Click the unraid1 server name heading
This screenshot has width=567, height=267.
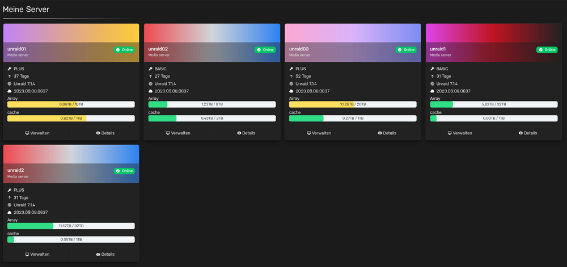click(439, 49)
